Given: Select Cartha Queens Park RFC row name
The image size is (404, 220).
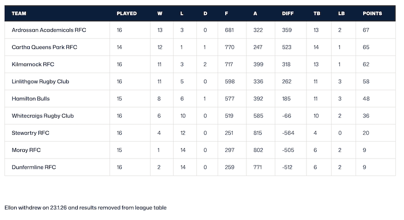Looking at the screenshot, I should coord(44,47).
